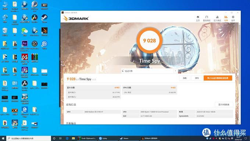The height and width of the screenshot is (141, 250).
Task: Open the Steam desktop shortcut
Action: 44,18
